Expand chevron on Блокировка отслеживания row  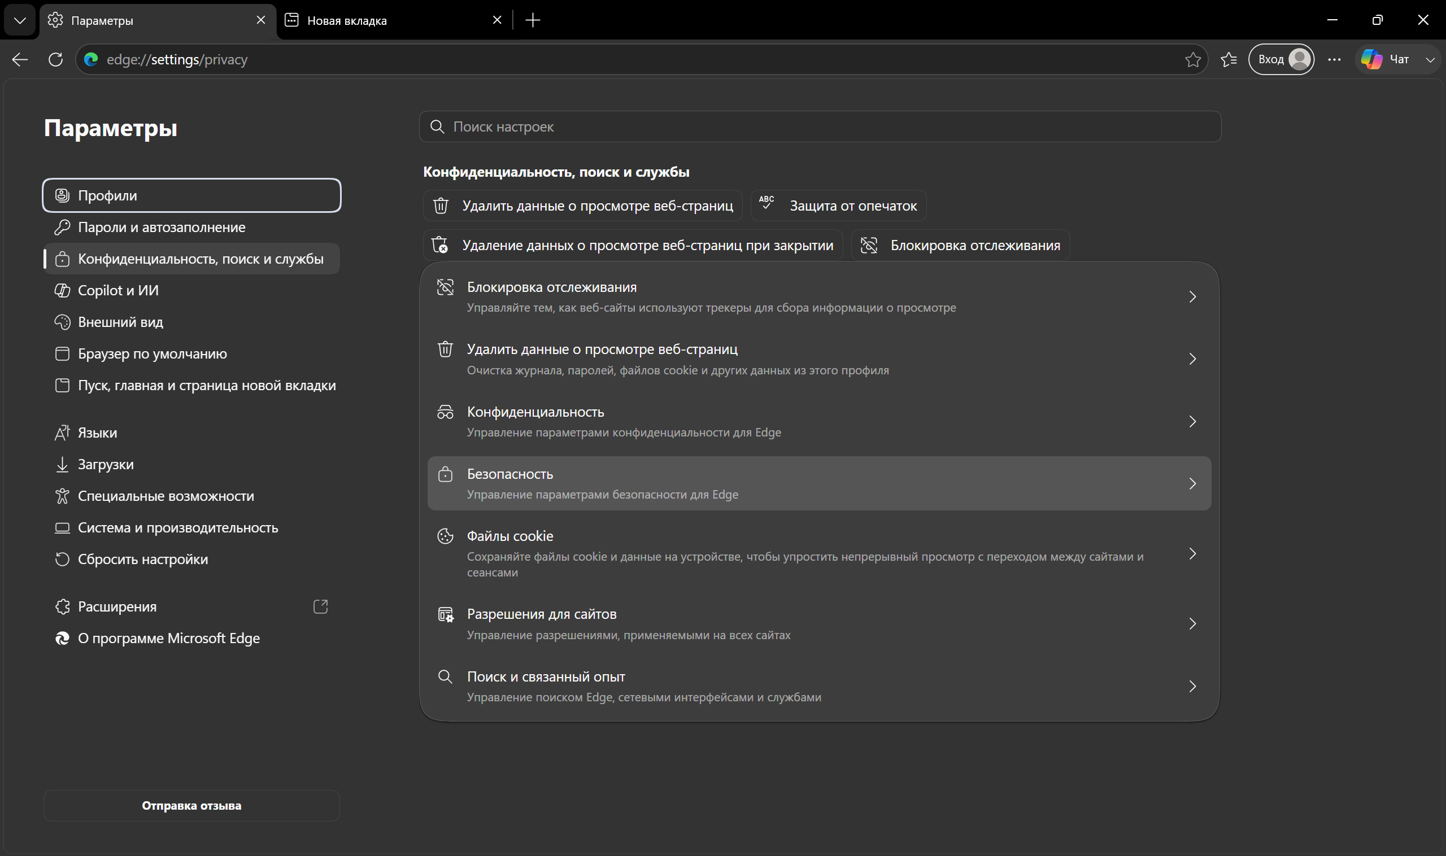(x=1192, y=297)
